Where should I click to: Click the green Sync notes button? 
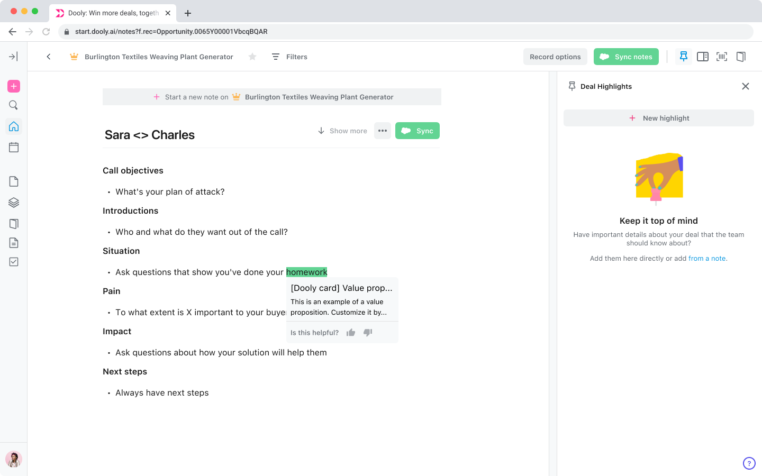(x=626, y=57)
